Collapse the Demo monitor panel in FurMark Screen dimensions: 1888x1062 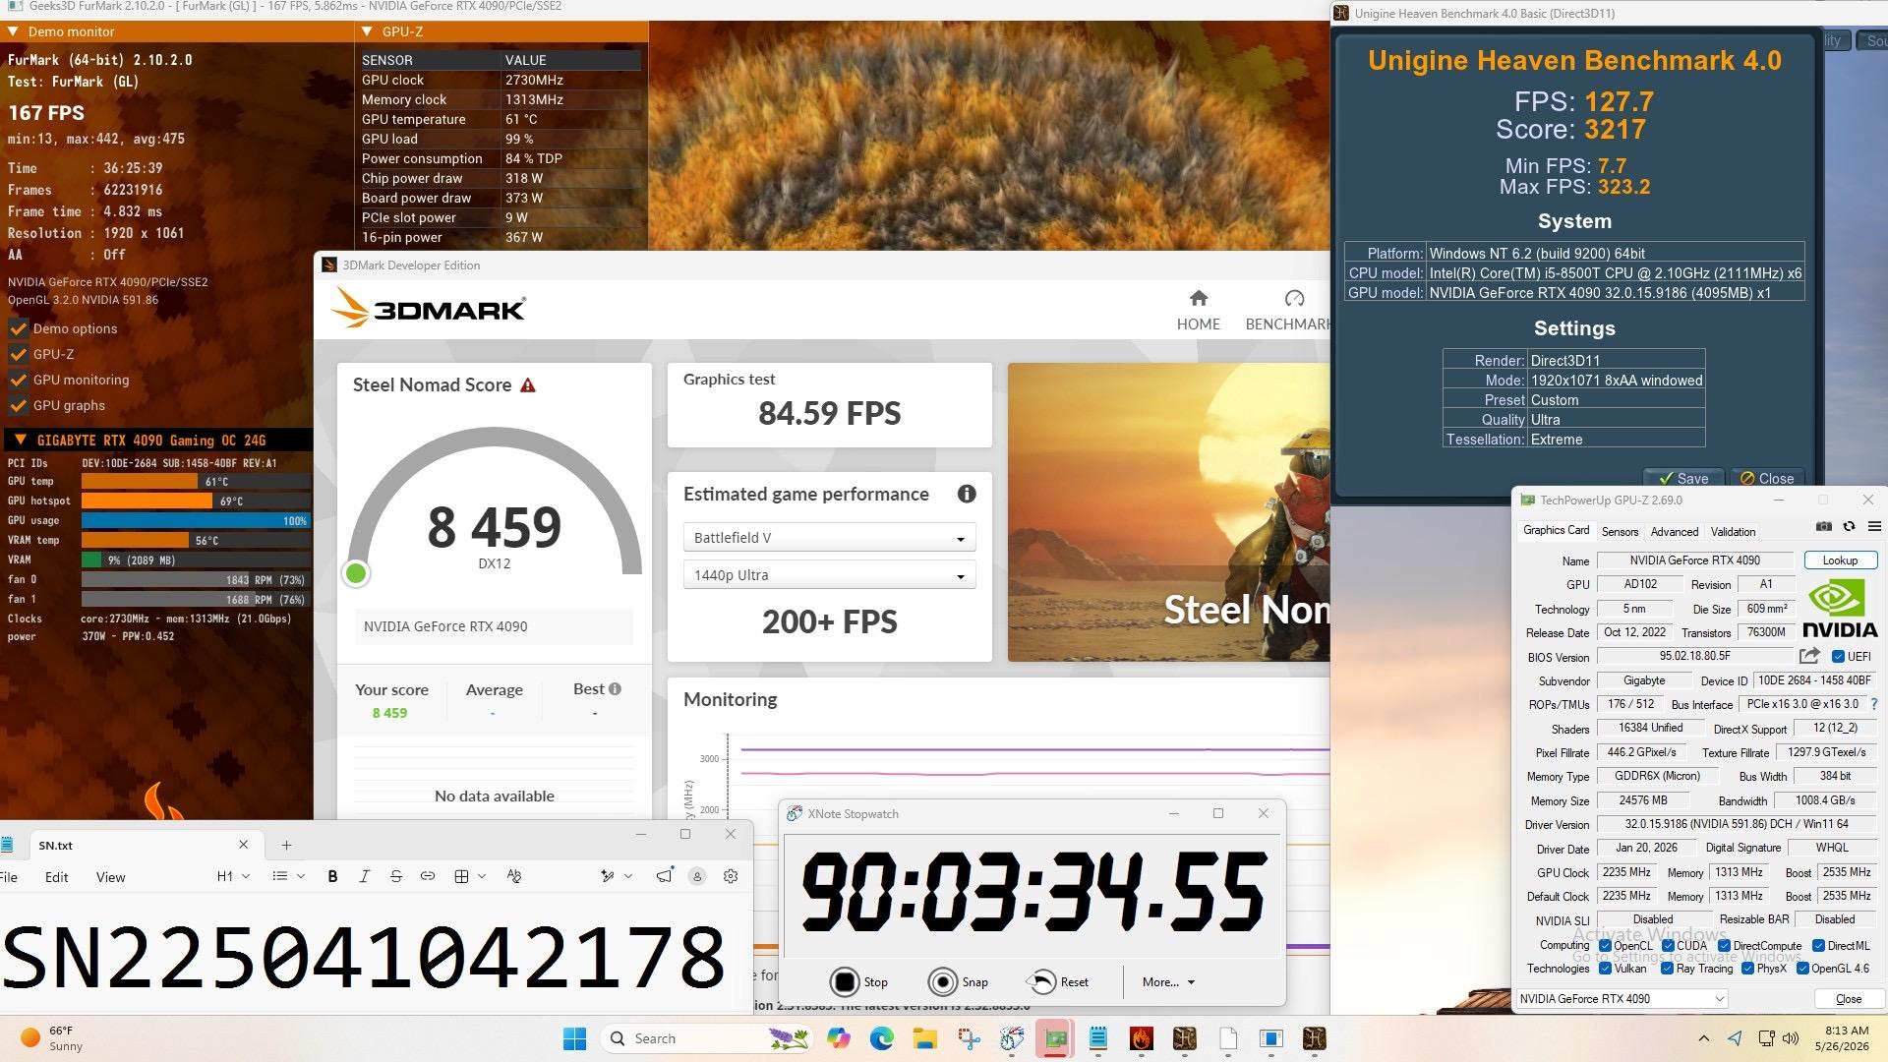[x=13, y=31]
